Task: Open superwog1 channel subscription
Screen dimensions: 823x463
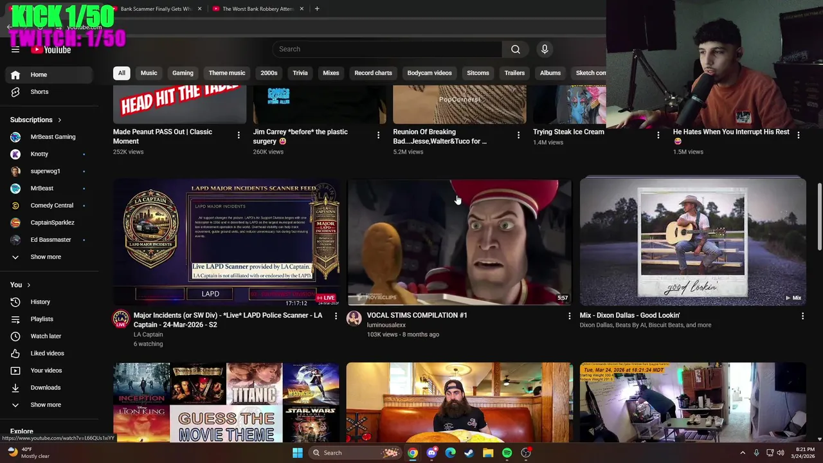Action: (49, 171)
